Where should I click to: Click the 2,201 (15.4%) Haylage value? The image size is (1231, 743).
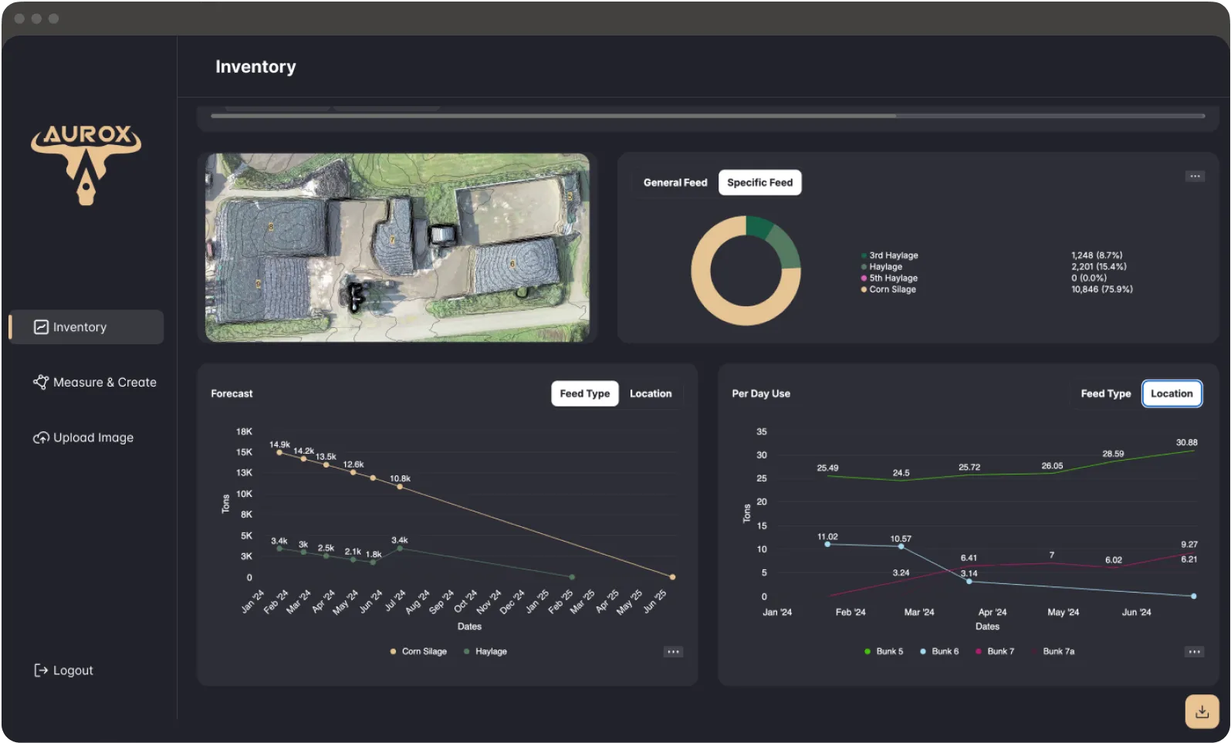(1098, 267)
